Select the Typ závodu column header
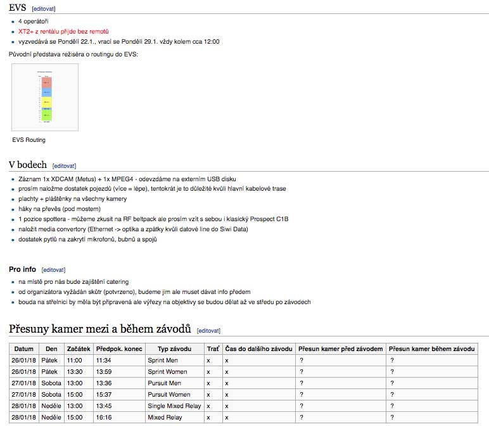 pyautogui.click(x=174, y=349)
